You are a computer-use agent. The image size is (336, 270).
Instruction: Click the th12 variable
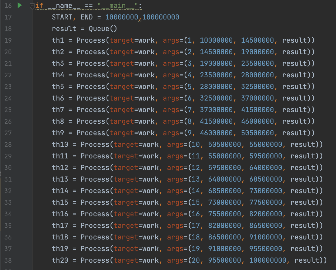pyautogui.click(x=60, y=168)
